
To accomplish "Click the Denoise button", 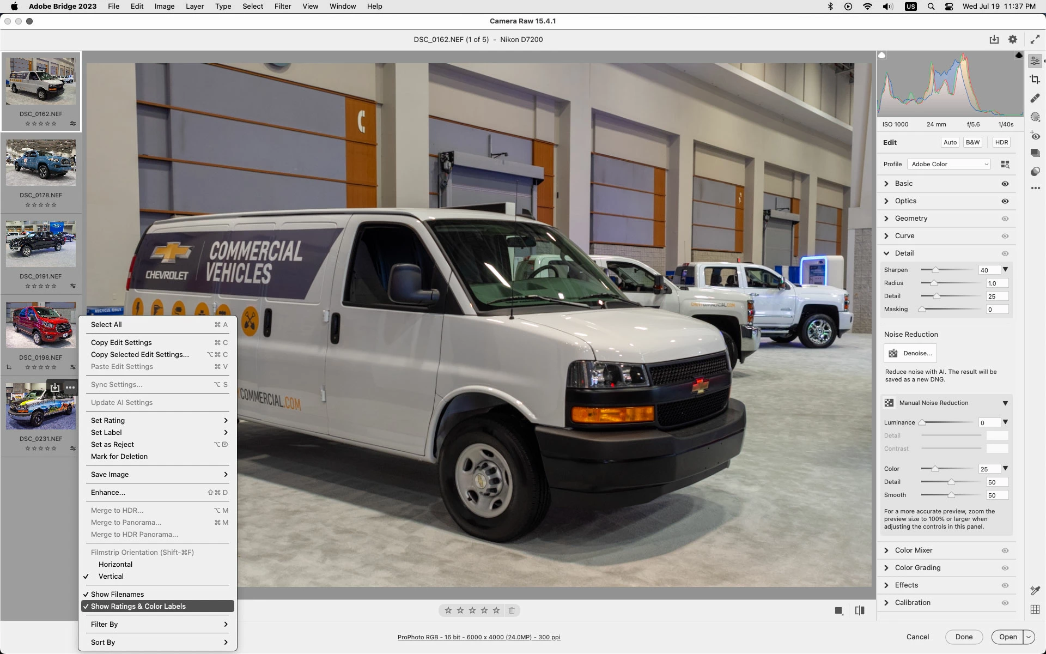I will (x=910, y=353).
